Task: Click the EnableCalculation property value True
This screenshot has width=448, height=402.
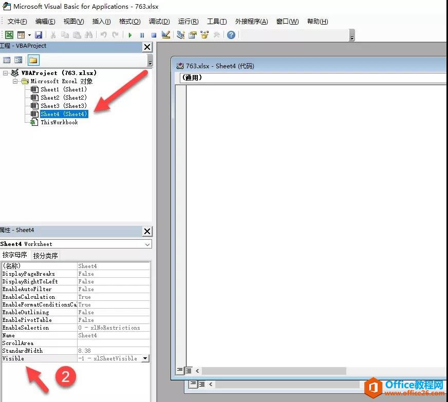Action: tap(114, 297)
